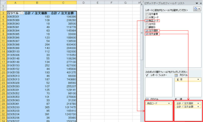The height and width of the screenshot is (122, 203).
Task: Click the column labels area icon
Action: tap(176, 75)
